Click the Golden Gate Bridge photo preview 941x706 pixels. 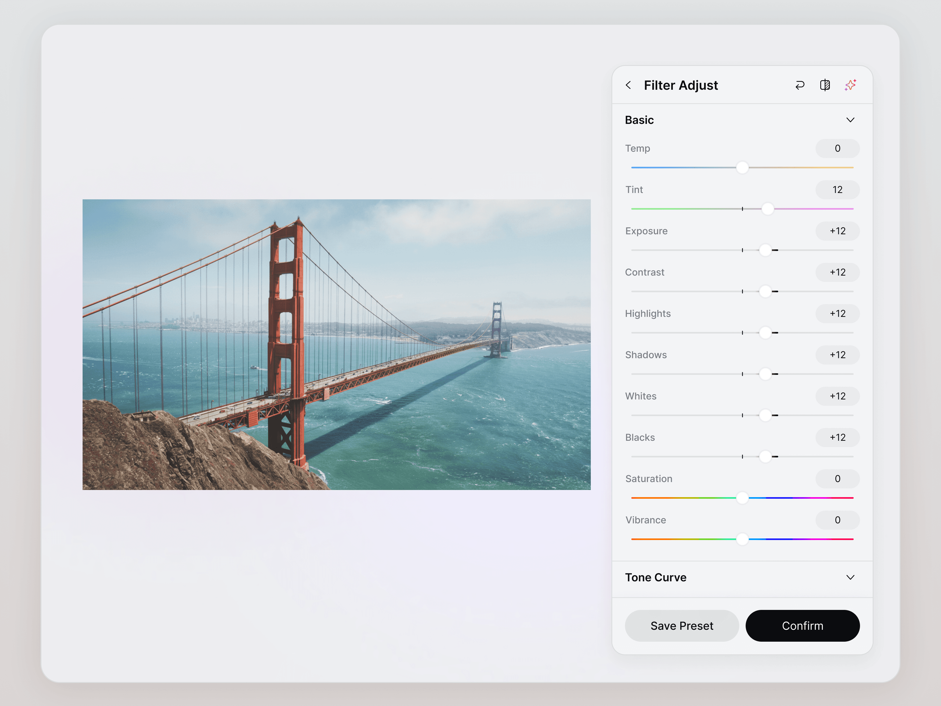336,344
